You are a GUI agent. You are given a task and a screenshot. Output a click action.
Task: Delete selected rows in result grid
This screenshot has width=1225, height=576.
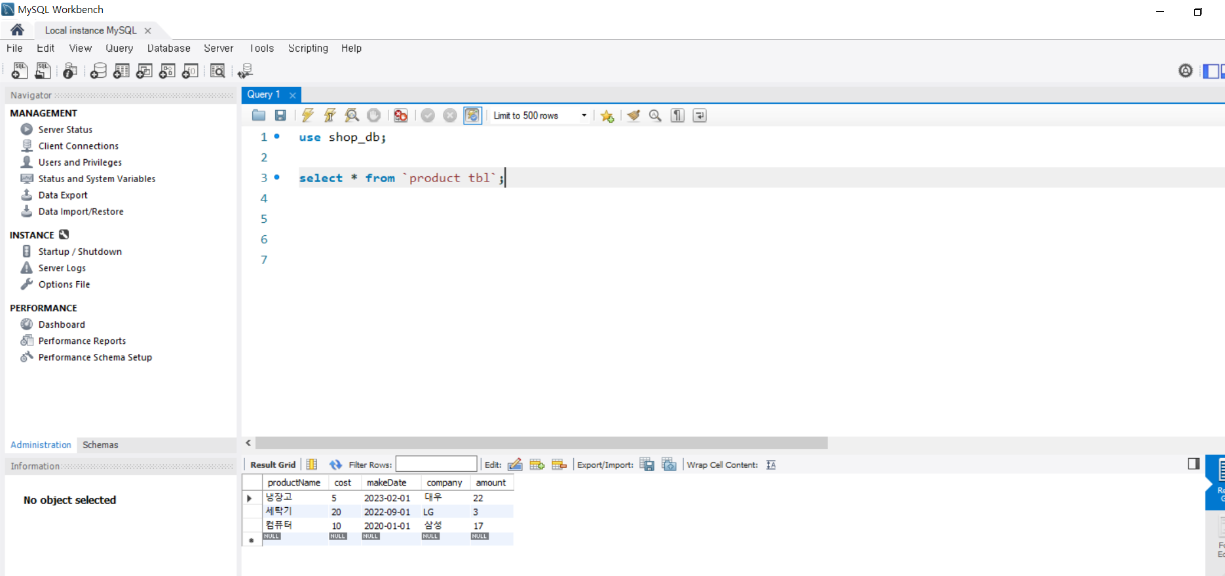(559, 465)
